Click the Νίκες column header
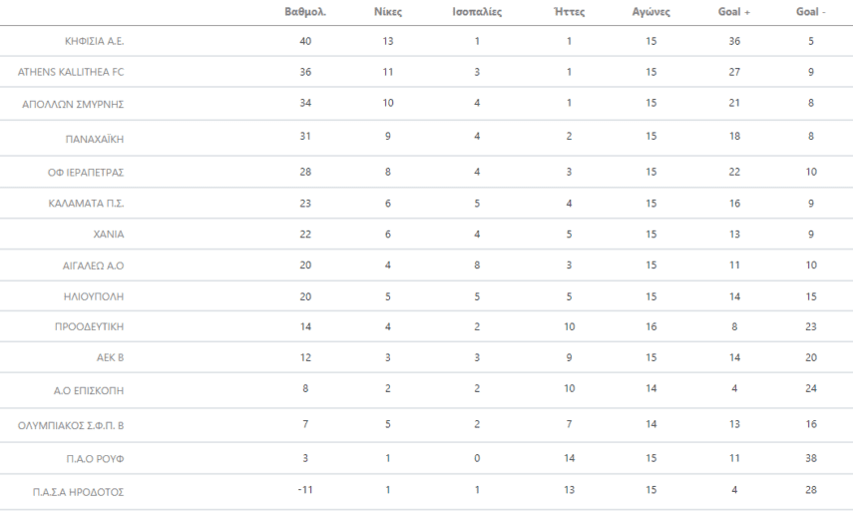 pos(386,14)
